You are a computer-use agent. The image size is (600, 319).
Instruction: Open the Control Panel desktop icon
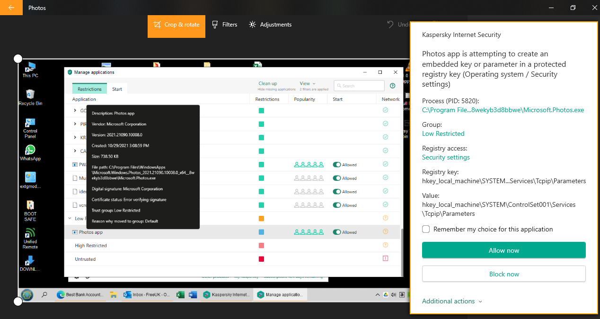[x=30, y=128]
